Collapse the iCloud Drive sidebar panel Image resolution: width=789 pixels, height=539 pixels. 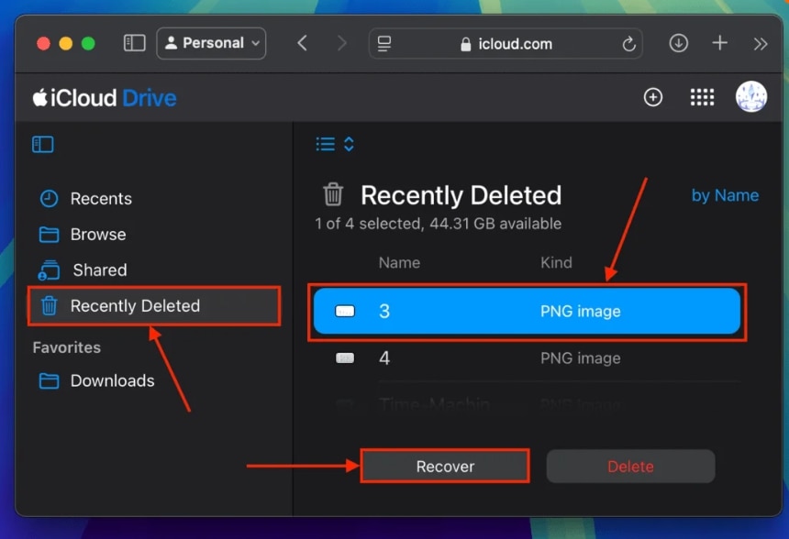pos(43,144)
